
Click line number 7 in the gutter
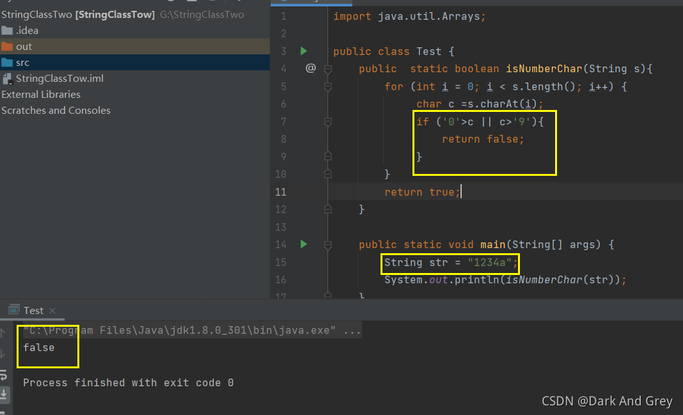tap(283, 122)
